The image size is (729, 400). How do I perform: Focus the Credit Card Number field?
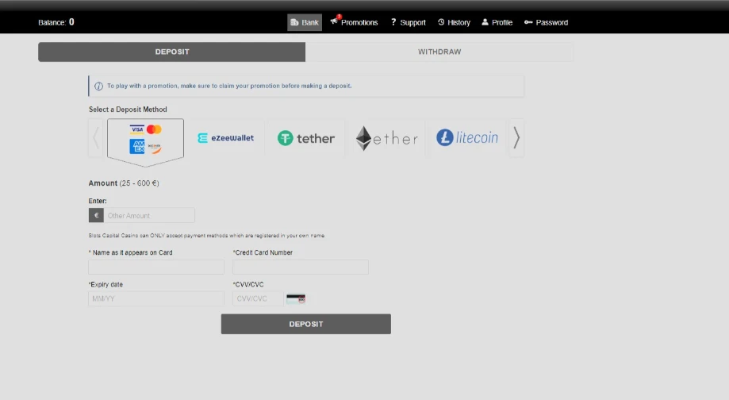coord(300,267)
